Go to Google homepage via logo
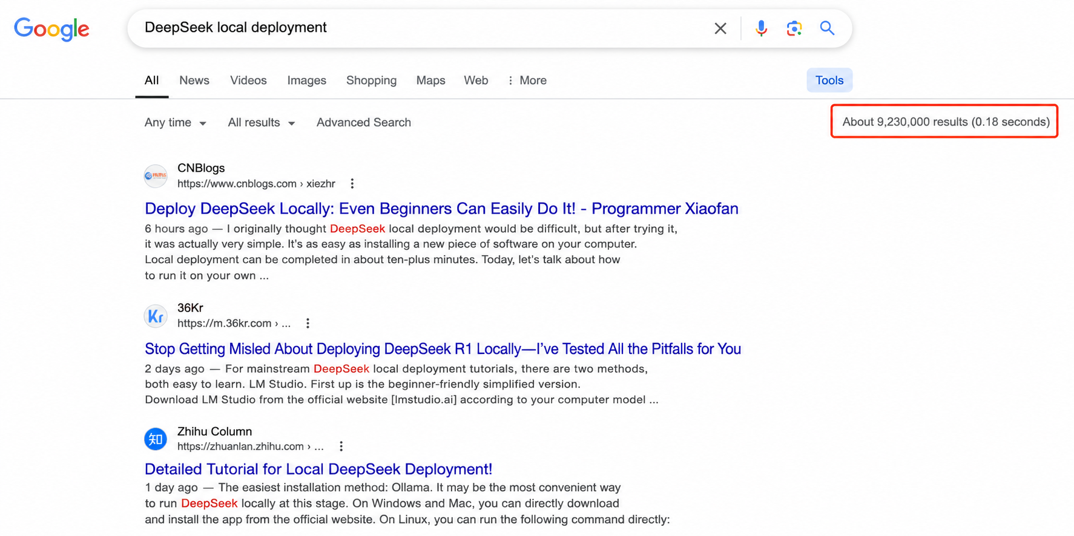The height and width of the screenshot is (536, 1074). point(51,28)
